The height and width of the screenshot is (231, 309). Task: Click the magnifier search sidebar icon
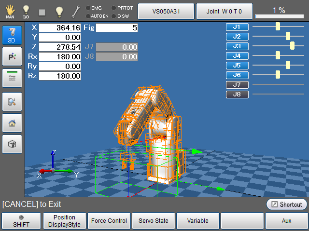point(12,101)
